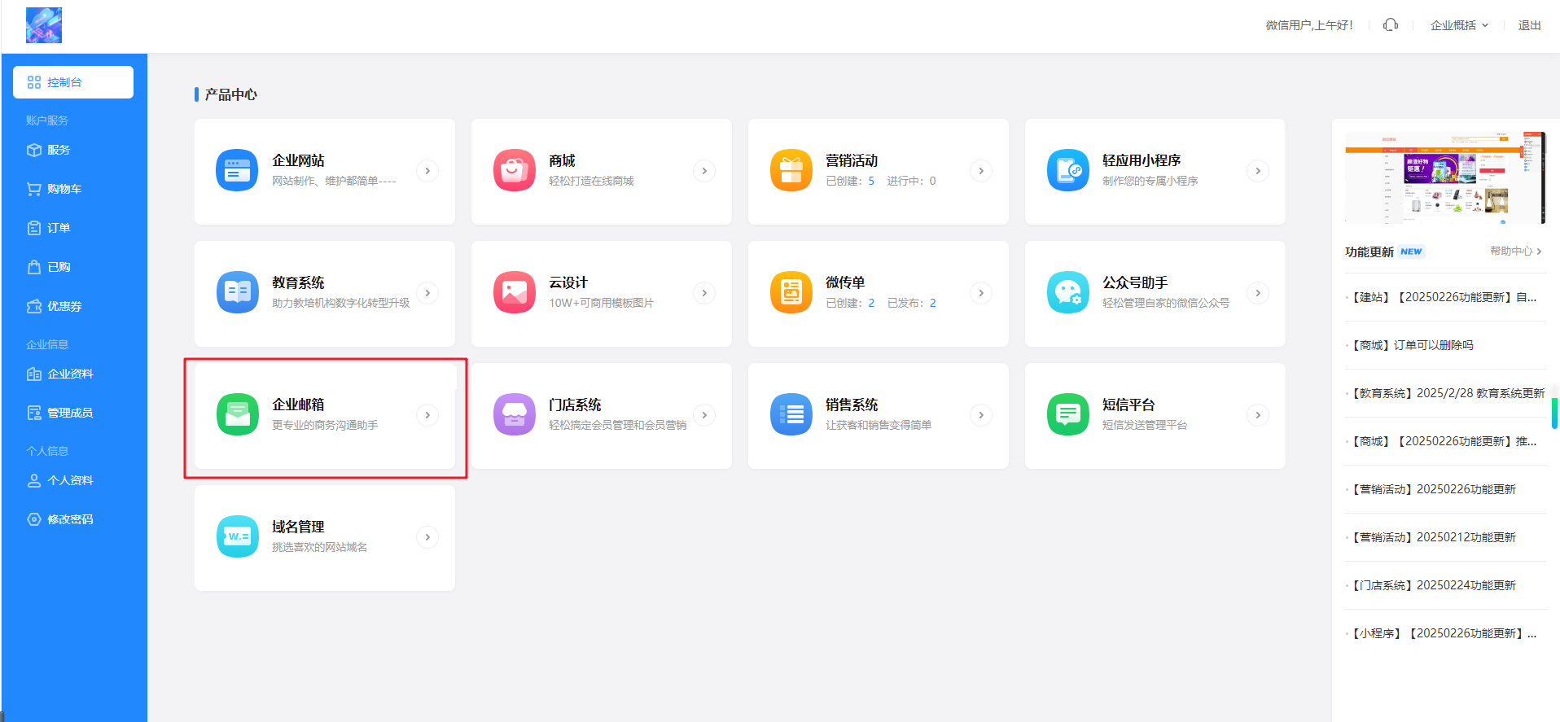Open 订单 label in the sidebar
This screenshot has height=722, width=1560.
[59, 228]
